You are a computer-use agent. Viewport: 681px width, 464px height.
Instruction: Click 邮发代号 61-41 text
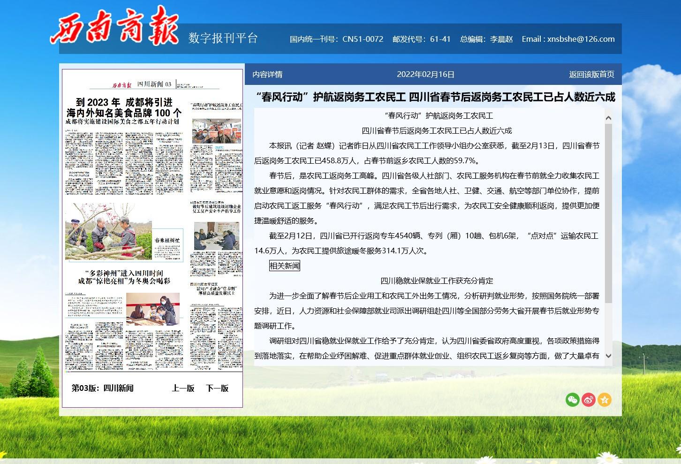coord(421,39)
